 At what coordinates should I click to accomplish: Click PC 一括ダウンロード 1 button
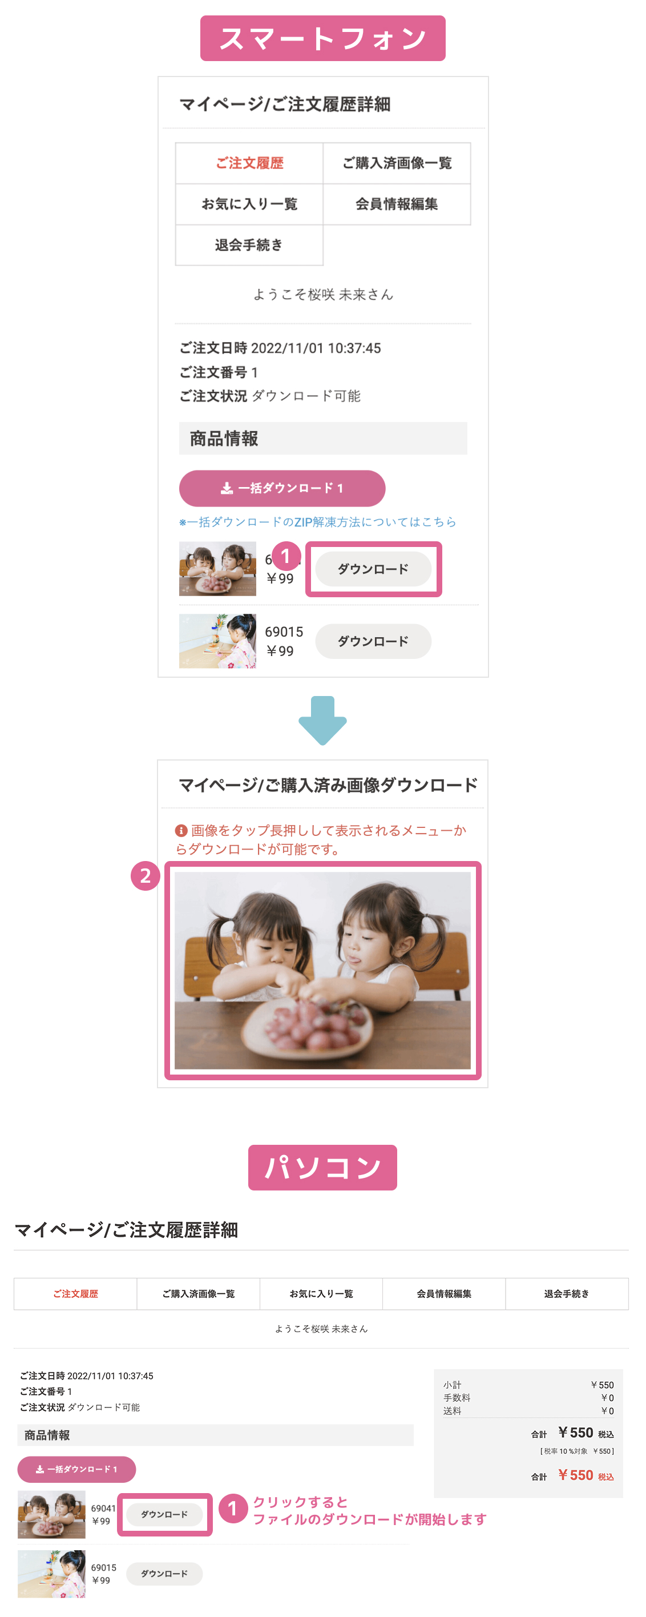coord(76,1470)
